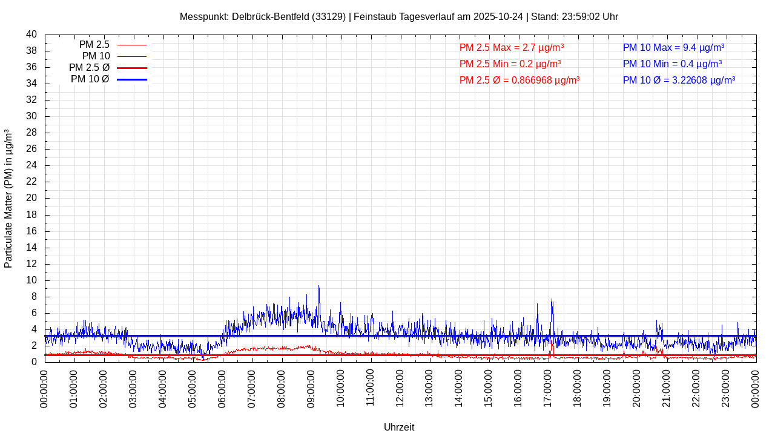Image resolution: width=775 pixels, height=436 pixels.
Task: Click the highest blue PM 10 peak after 09:00
Action: [x=319, y=287]
